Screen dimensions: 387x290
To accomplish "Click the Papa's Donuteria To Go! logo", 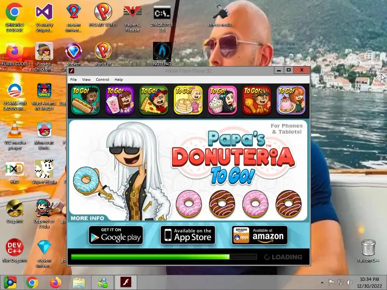I will click(x=233, y=157).
